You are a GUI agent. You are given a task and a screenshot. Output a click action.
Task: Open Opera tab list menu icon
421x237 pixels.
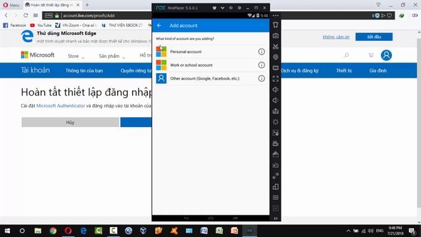(x=378, y=5)
